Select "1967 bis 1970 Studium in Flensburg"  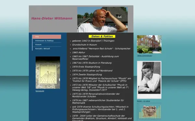[92, 63]
